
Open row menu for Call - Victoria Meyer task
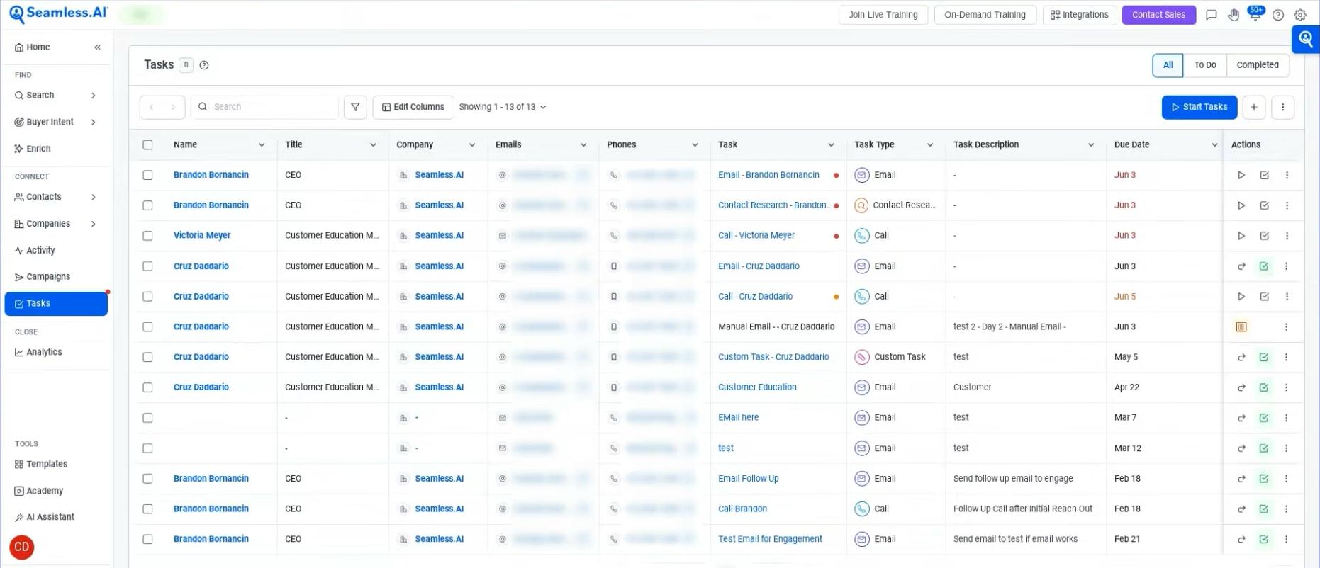(x=1287, y=236)
